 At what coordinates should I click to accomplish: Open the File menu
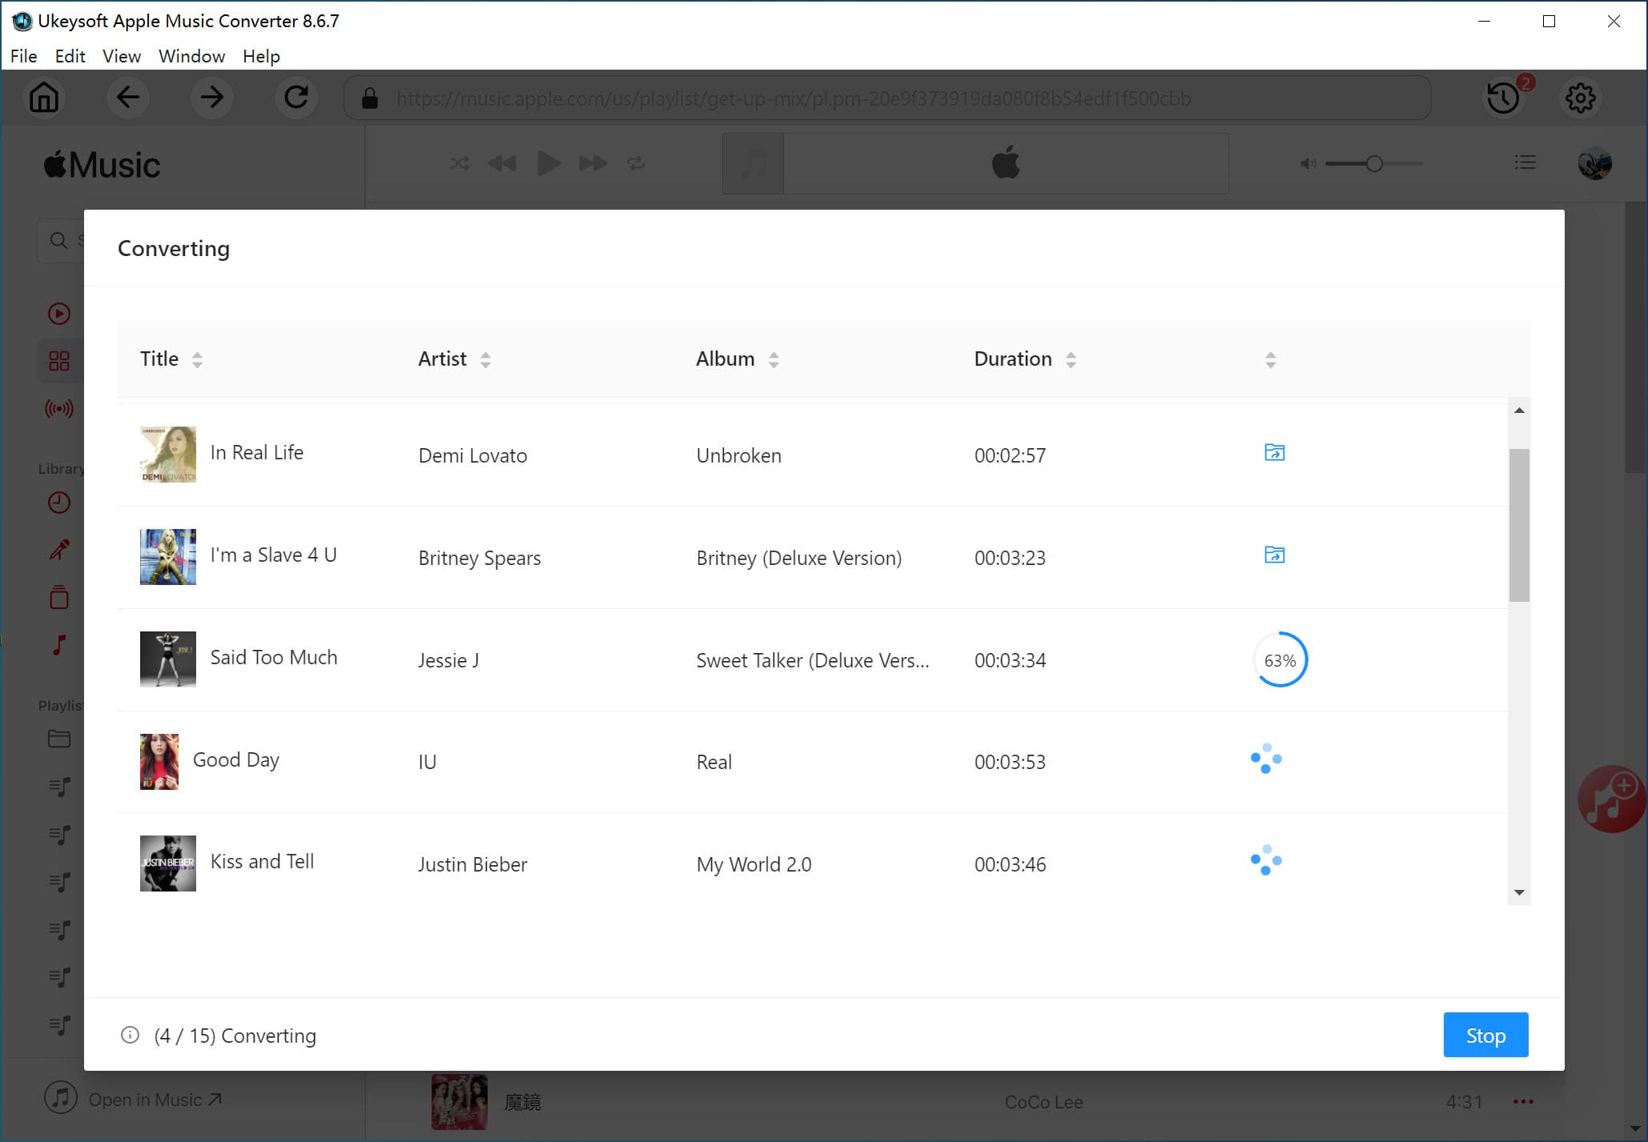tap(22, 55)
